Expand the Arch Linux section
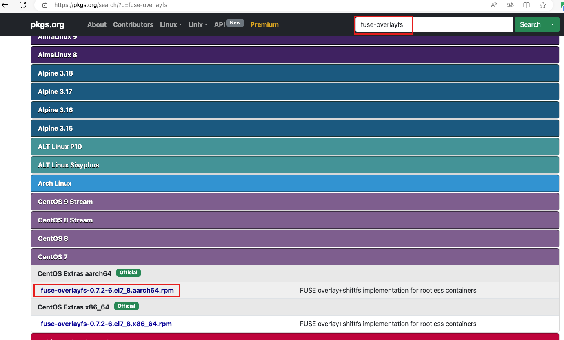Image resolution: width=564 pixels, height=340 pixels. pyautogui.click(x=295, y=183)
